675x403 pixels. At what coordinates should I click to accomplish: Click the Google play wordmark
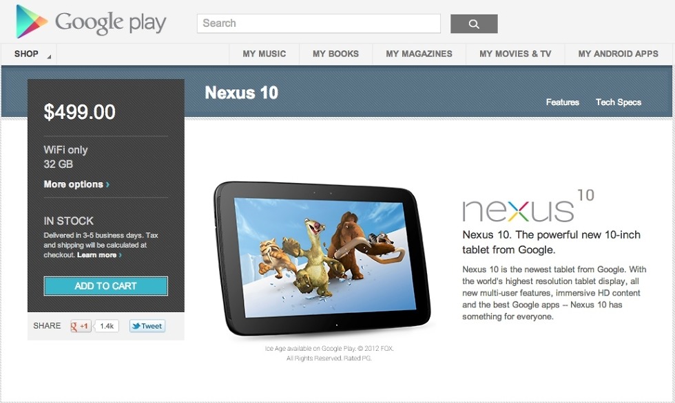[111, 22]
